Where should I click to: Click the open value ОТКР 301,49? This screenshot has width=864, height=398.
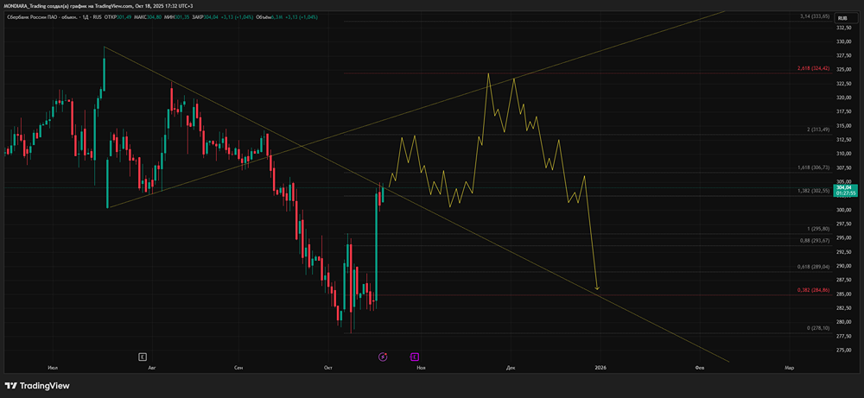[117, 17]
